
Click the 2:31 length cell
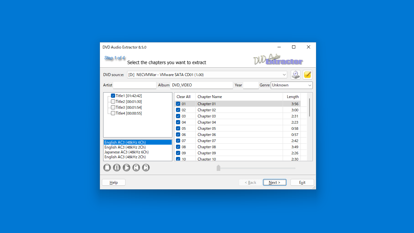click(292, 116)
